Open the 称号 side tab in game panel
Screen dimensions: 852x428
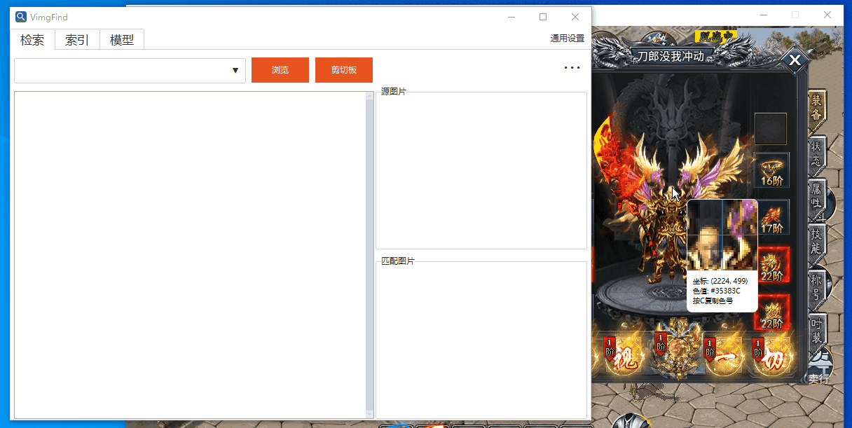(817, 289)
